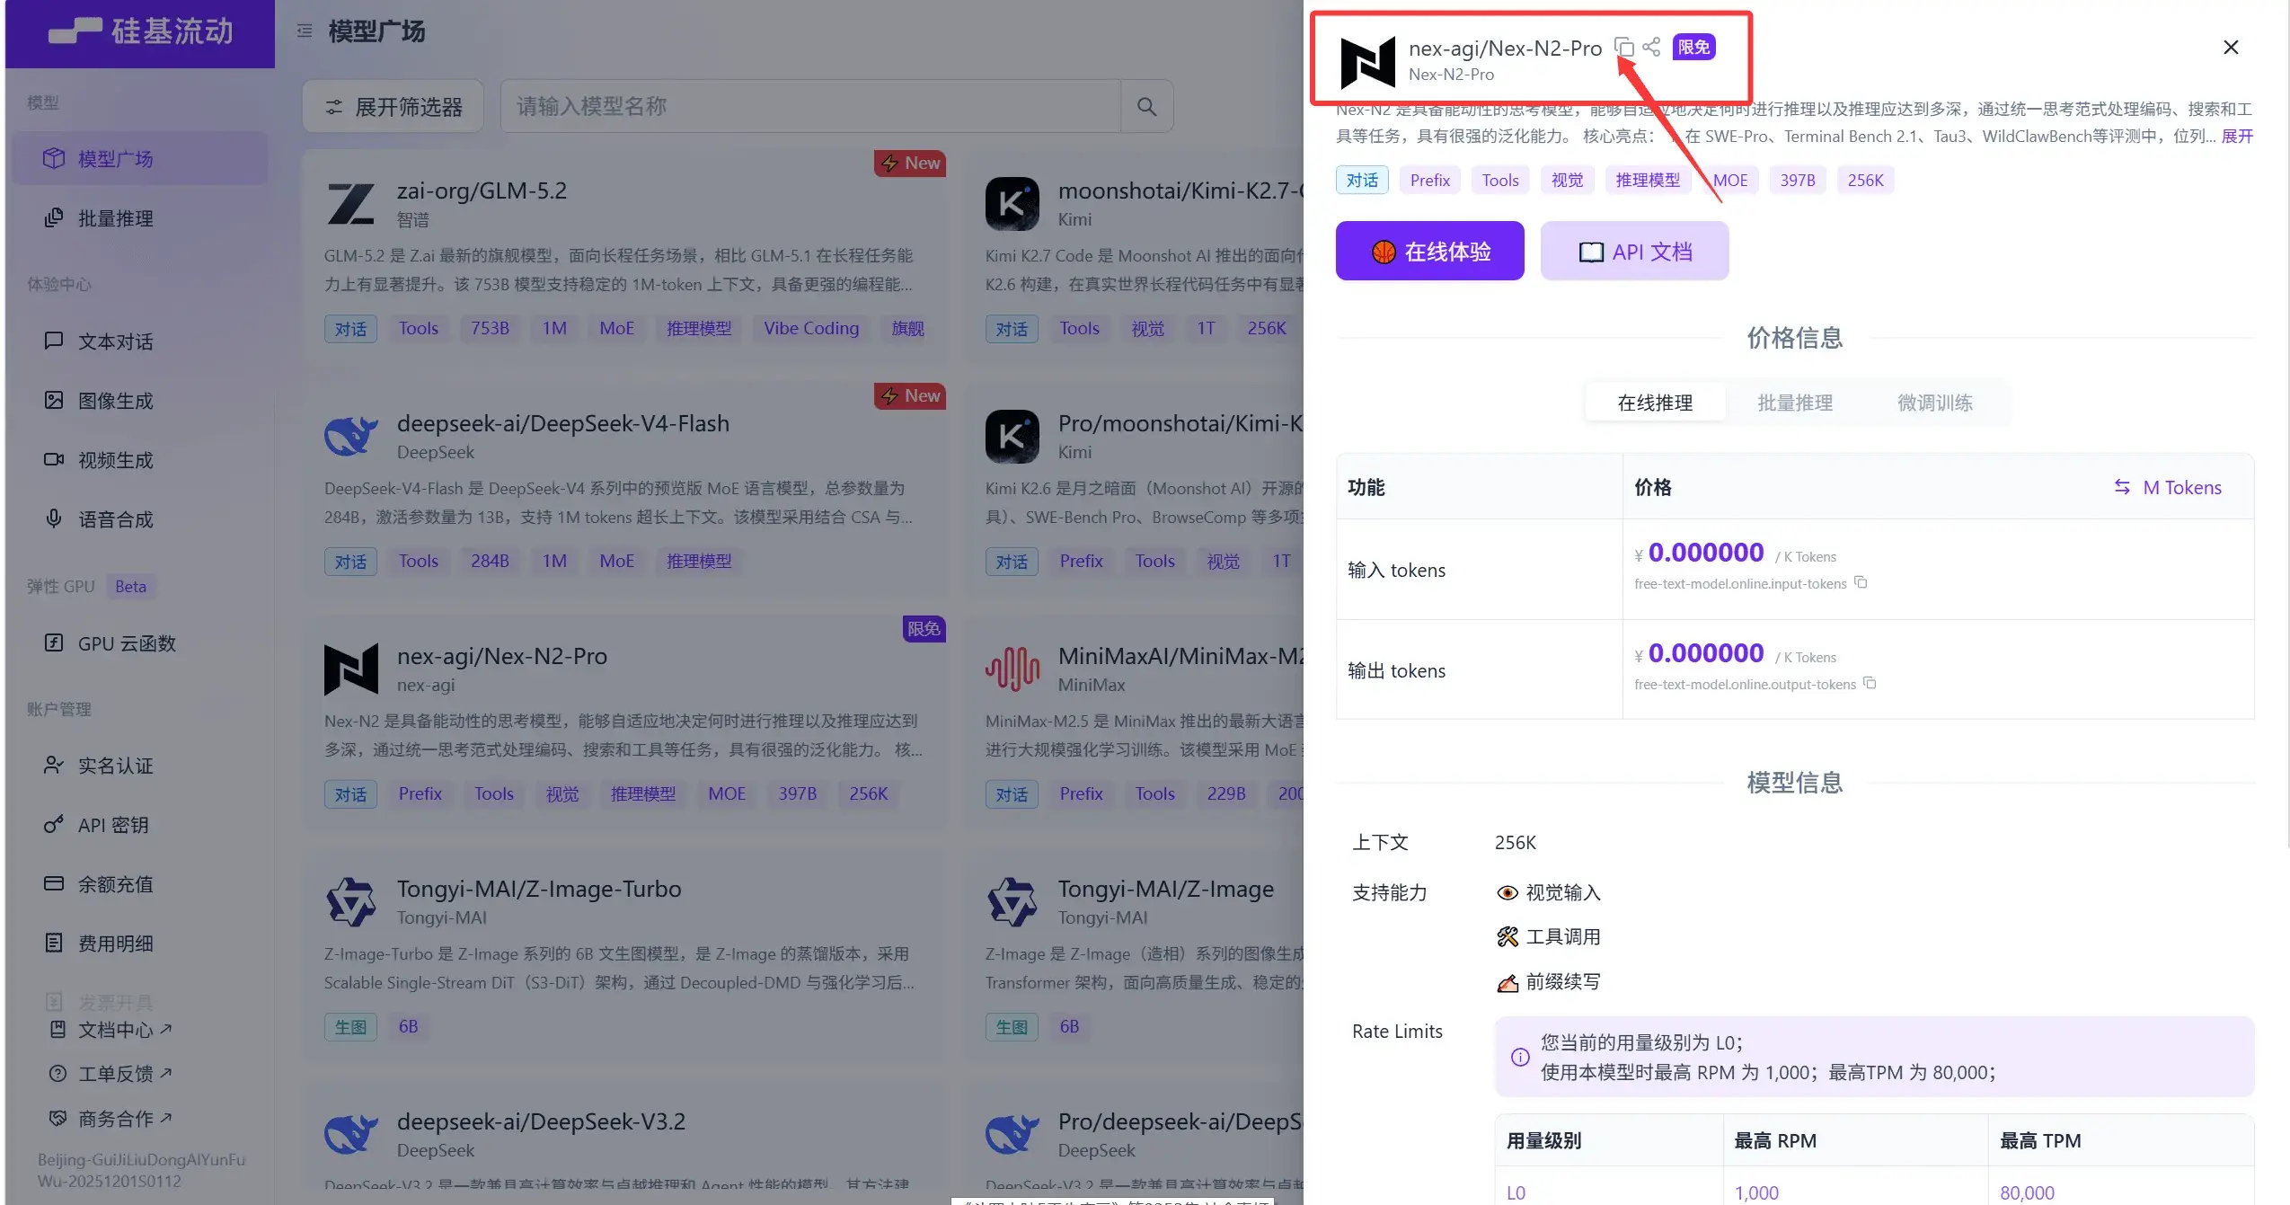Copy the output-tokens identifier
This screenshot has width=2290, height=1205.
coord(1870,684)
